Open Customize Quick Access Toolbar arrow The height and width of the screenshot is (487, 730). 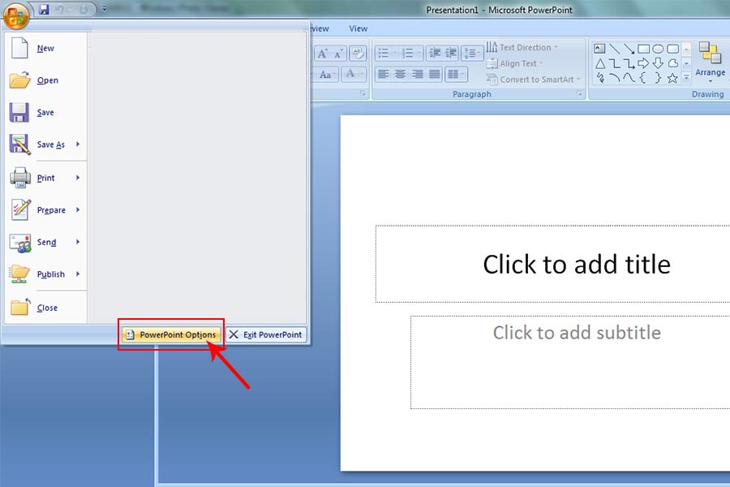click(x=105, y=9)
